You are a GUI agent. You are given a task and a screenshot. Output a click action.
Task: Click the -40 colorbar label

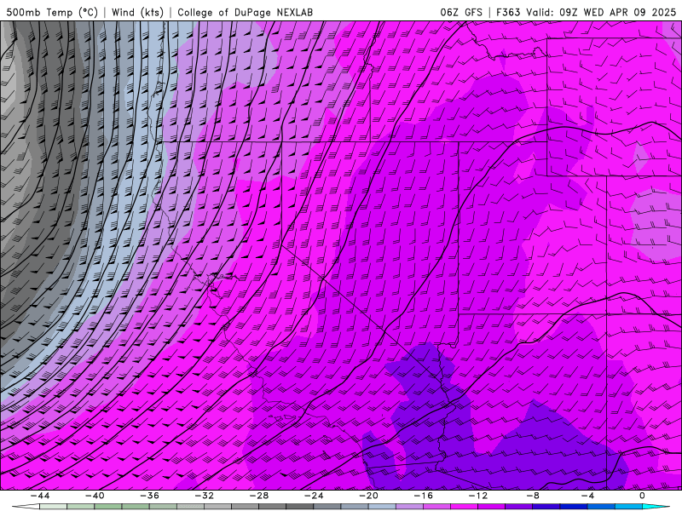[x=95, y=496]
